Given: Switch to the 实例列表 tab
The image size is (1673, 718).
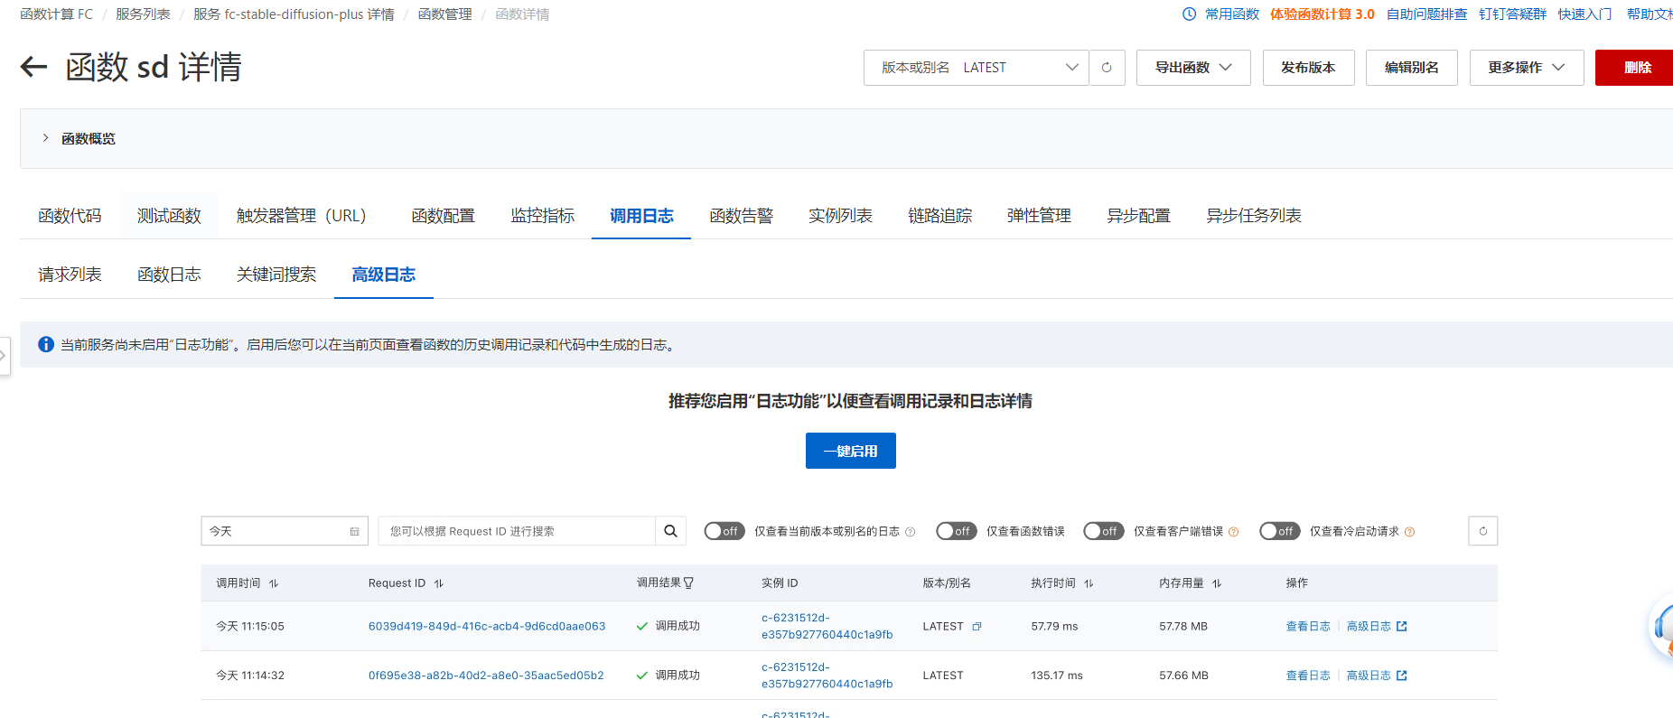Looking at the screenshot, I should pyautogui.click(x=840, y=216).
